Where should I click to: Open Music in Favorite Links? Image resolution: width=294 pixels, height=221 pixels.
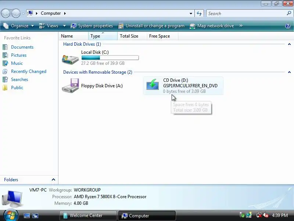click(x=17, y=63)
